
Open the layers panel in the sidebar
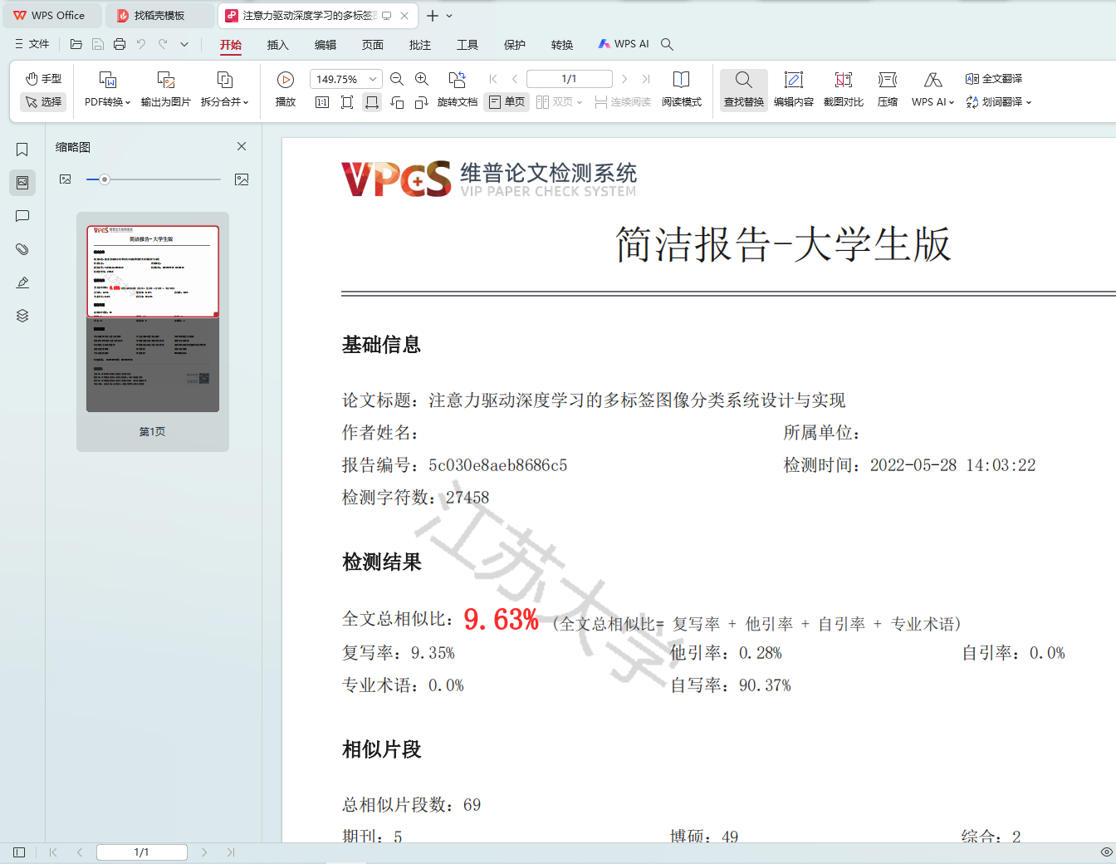click(x=22, y=316)
